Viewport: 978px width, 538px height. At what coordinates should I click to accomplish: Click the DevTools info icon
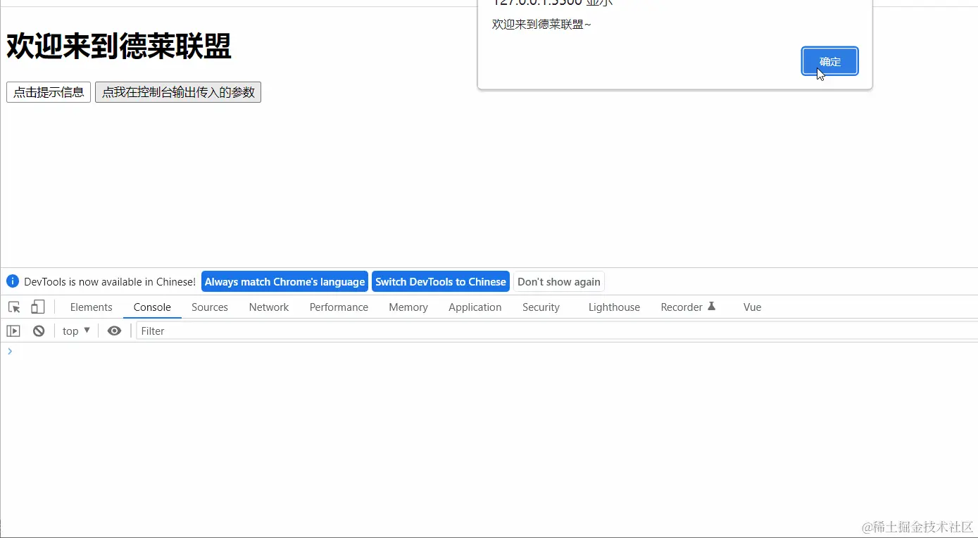[x=13, y=281]
